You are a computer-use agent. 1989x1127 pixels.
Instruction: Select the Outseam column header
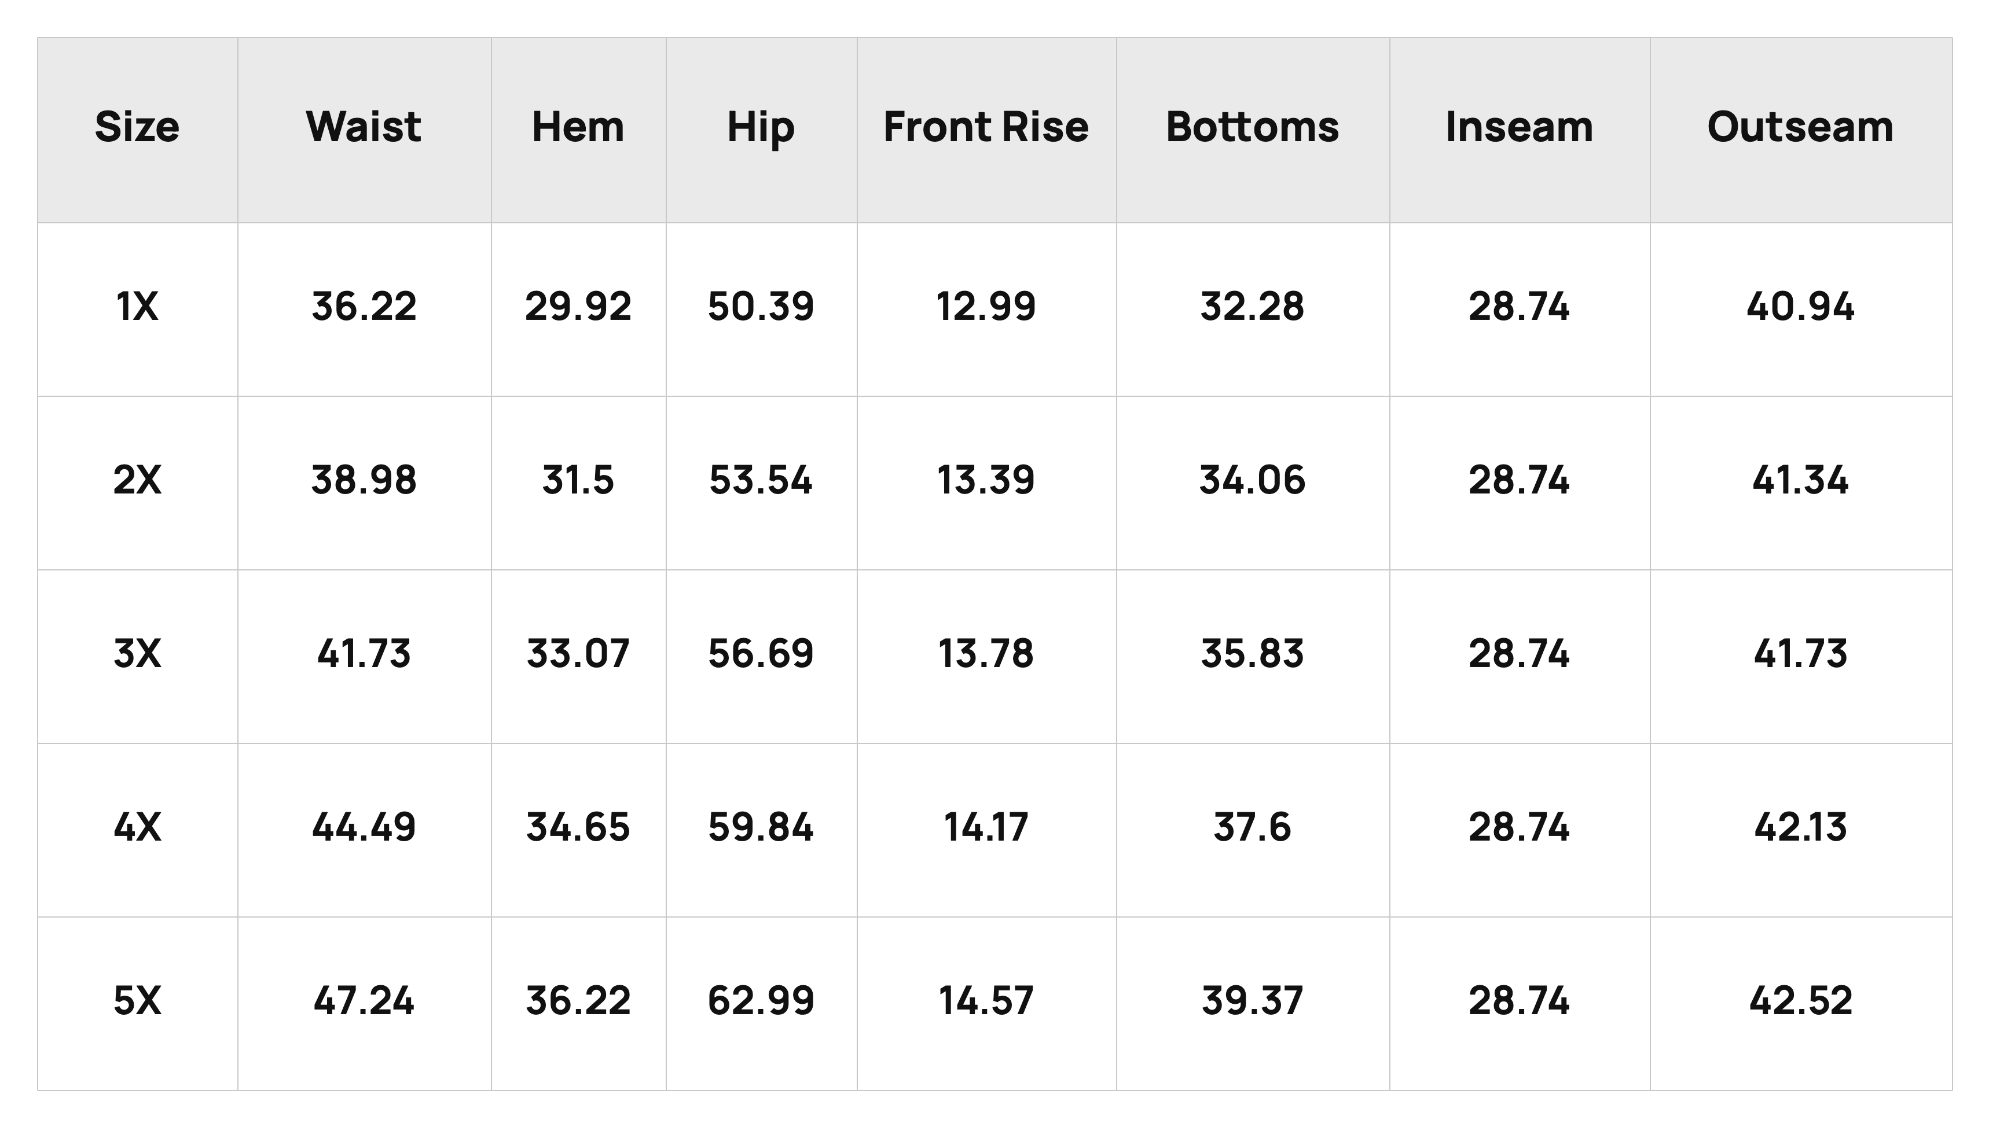pyautogui.click(x=1801, y=127)
